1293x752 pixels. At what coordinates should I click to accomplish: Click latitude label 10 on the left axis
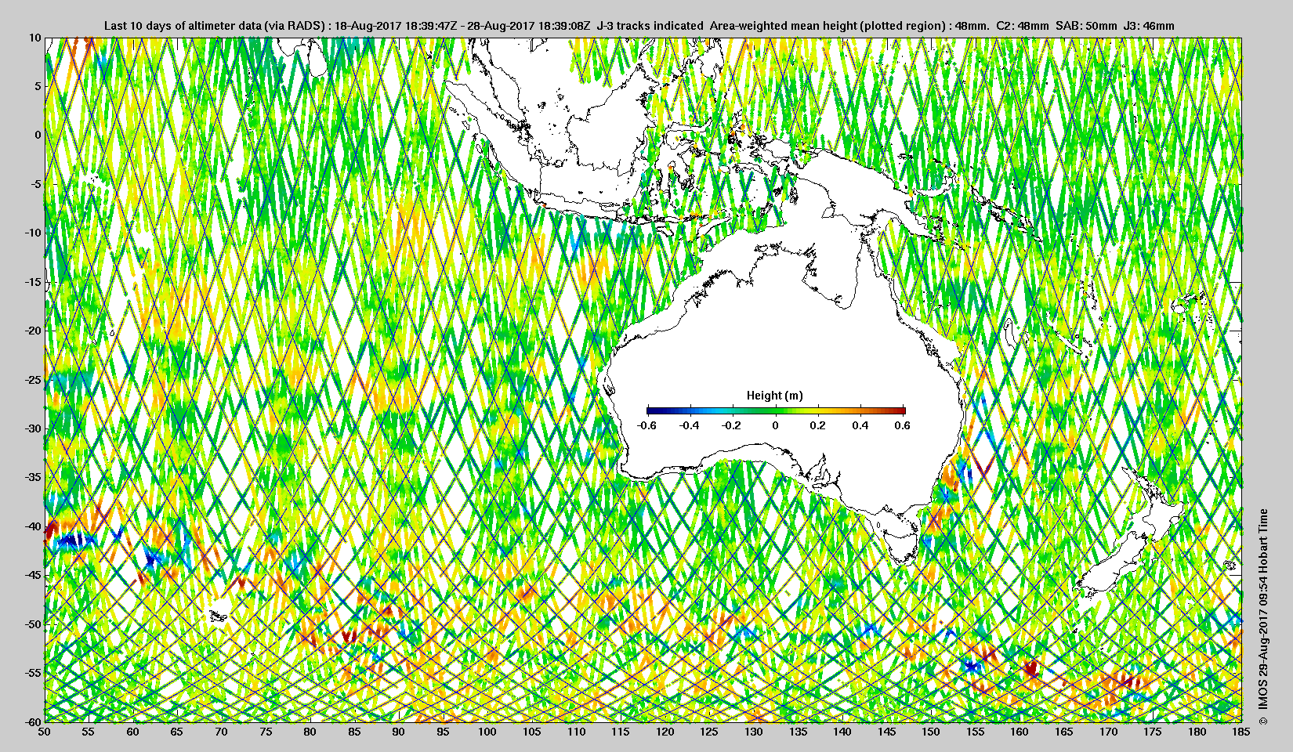(x=35, y=37)
